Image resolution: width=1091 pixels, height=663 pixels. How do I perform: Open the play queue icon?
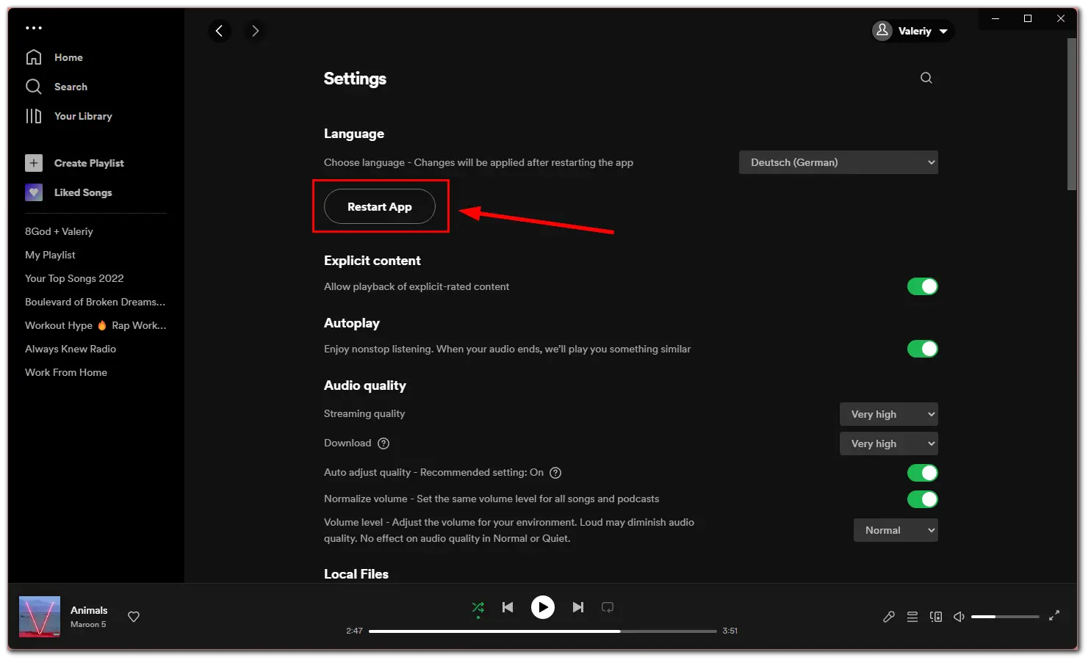pos(912,617)
